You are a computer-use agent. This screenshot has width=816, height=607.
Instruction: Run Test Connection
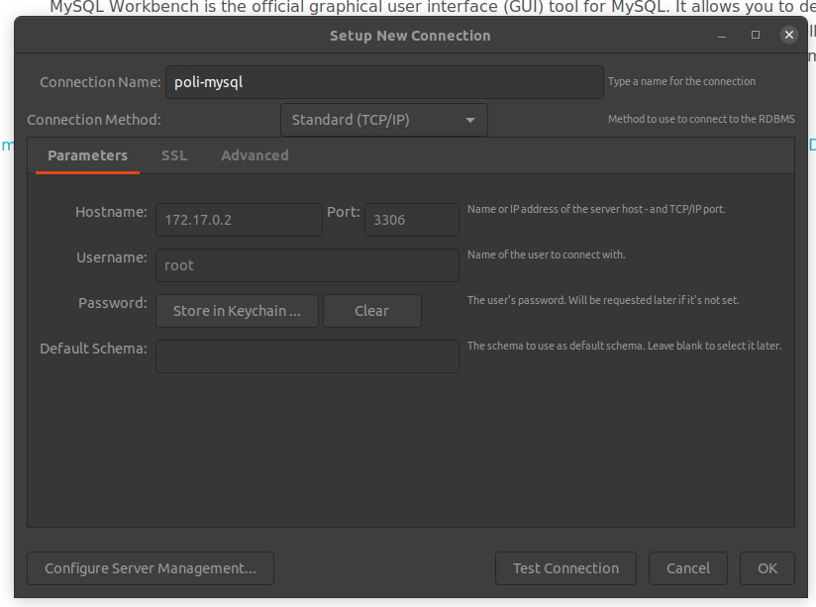coord(565,568)
